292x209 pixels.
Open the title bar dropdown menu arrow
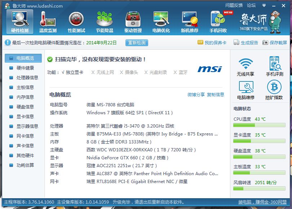pyautogui.click(x=264, y=5)
